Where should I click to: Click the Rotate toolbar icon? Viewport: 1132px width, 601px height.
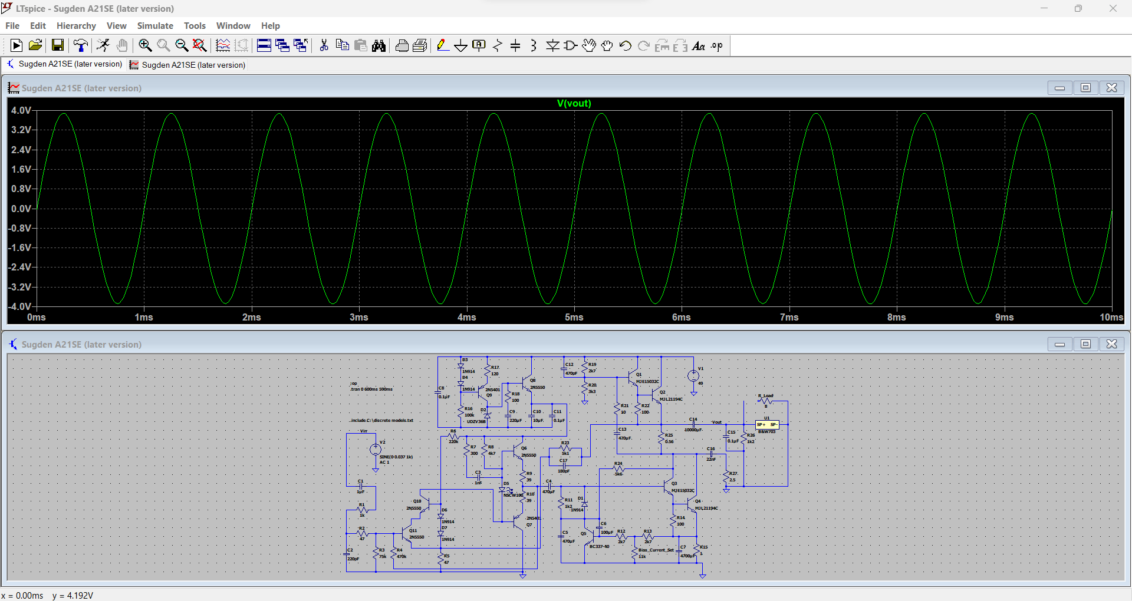tap(662, 45)
